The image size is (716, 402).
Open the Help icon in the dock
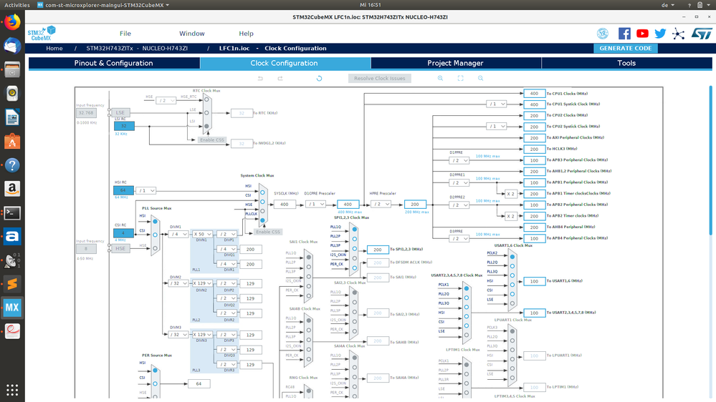coord(12,165)
